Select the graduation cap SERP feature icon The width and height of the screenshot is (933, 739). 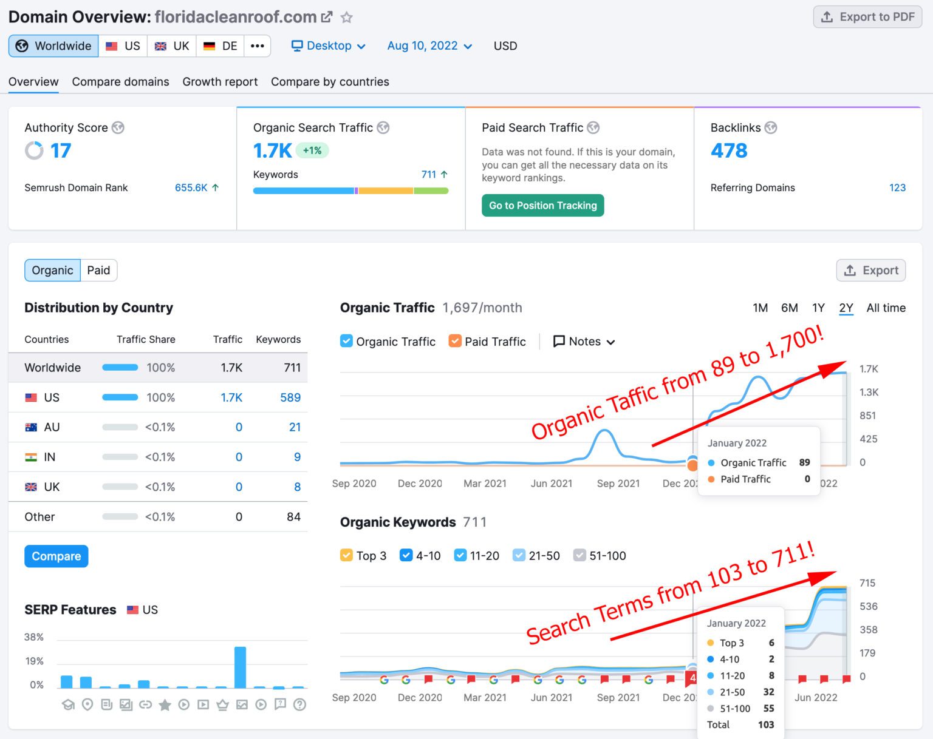(x=68, y=704)
